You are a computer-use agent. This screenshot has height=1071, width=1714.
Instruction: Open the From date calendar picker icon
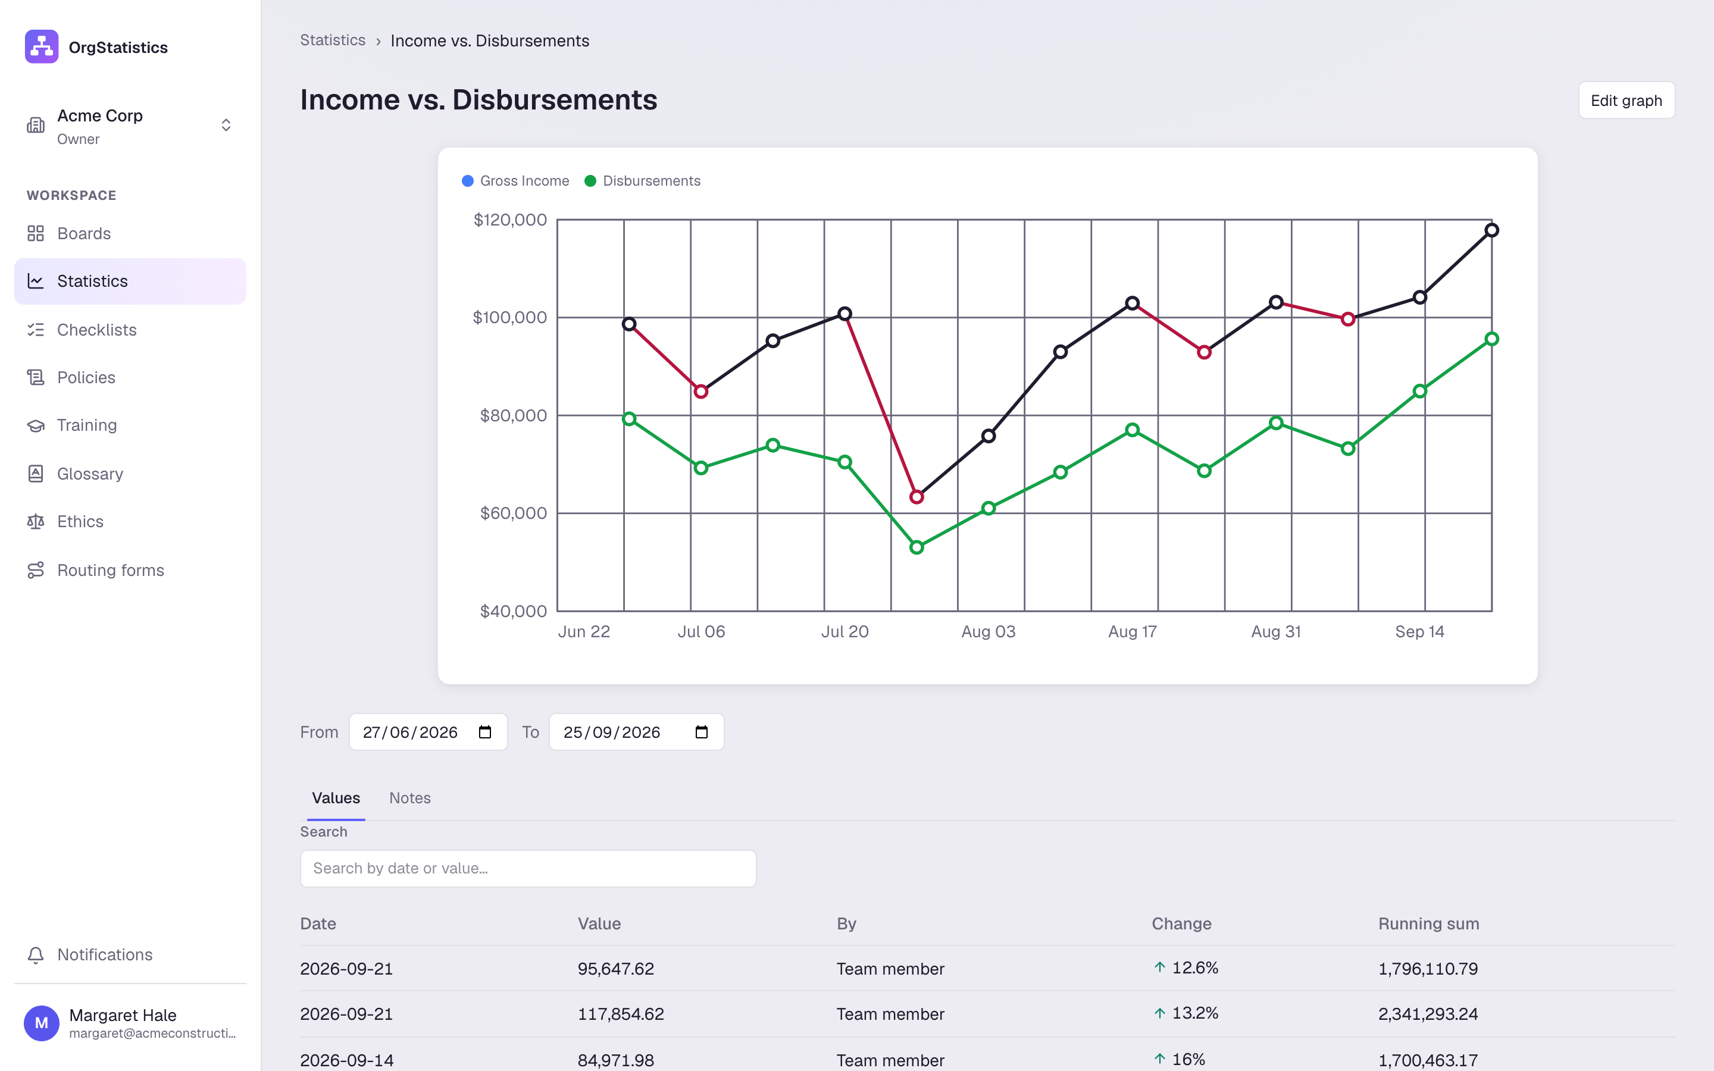[x=485, y=732]
